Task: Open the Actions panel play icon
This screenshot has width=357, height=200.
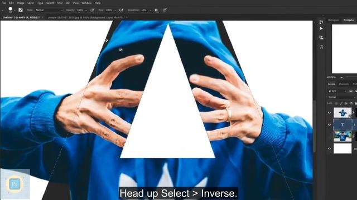Action: click(x=321, y=28)
